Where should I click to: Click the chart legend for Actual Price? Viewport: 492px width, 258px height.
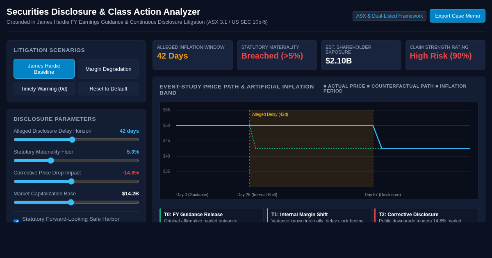click(x=344, y=86)
